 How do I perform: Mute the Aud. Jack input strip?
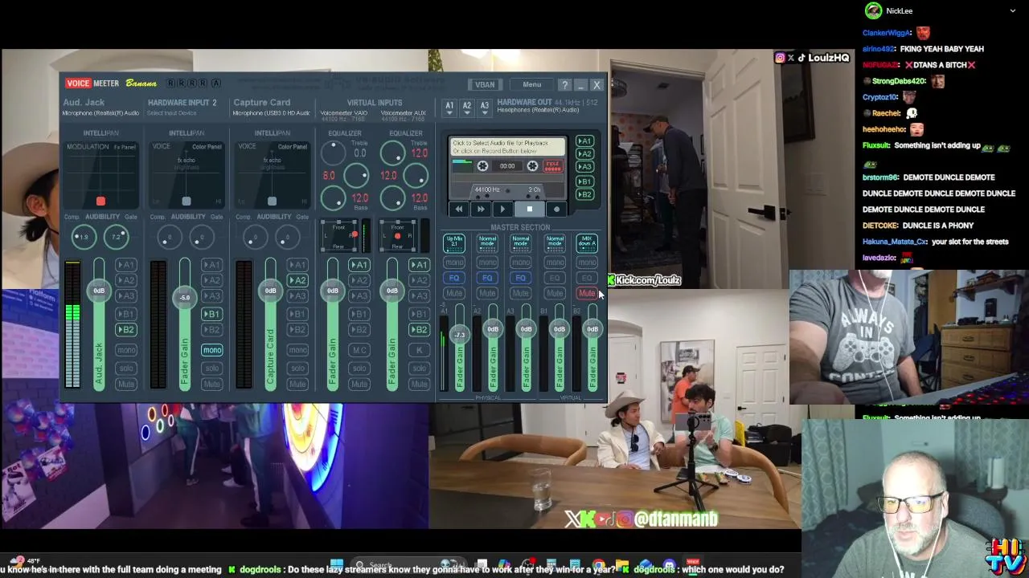click(x=126, y=385)
